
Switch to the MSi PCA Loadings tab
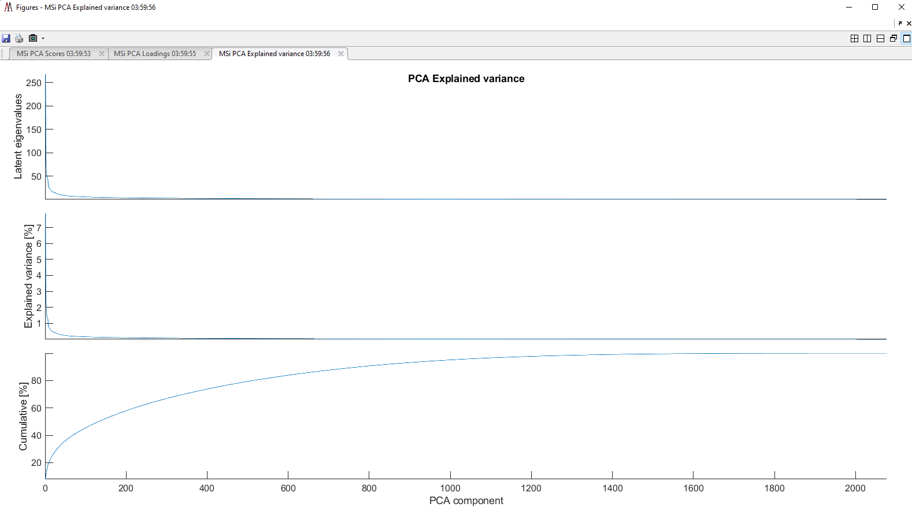[155, 54]
